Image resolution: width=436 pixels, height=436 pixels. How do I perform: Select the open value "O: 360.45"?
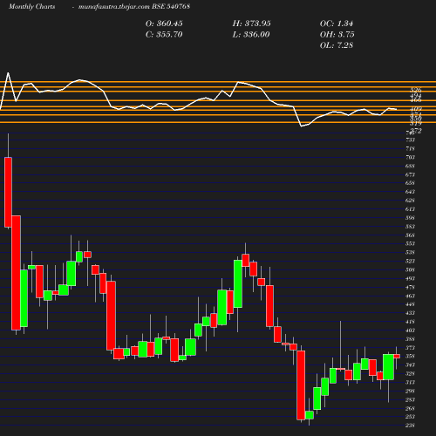[164, 24]
